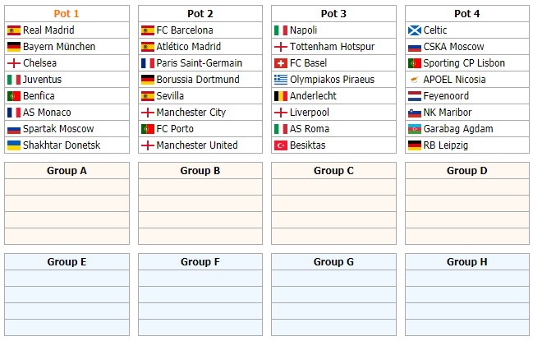Pick Juventus from Pot 1

coord(43,80)
